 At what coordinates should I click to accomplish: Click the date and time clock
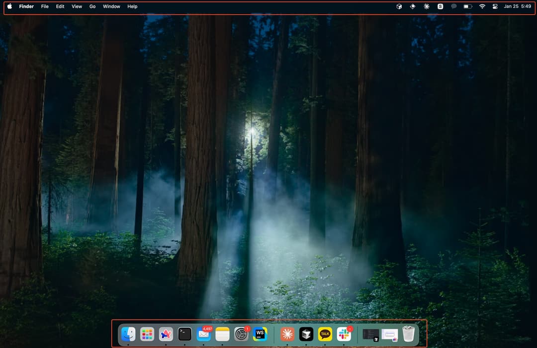tap(518, 6)
